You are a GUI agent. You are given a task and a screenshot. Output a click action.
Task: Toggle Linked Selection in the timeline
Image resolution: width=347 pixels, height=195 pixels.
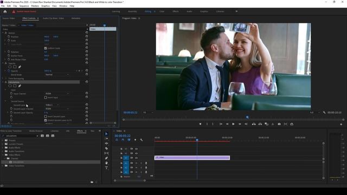pos(129,140)
